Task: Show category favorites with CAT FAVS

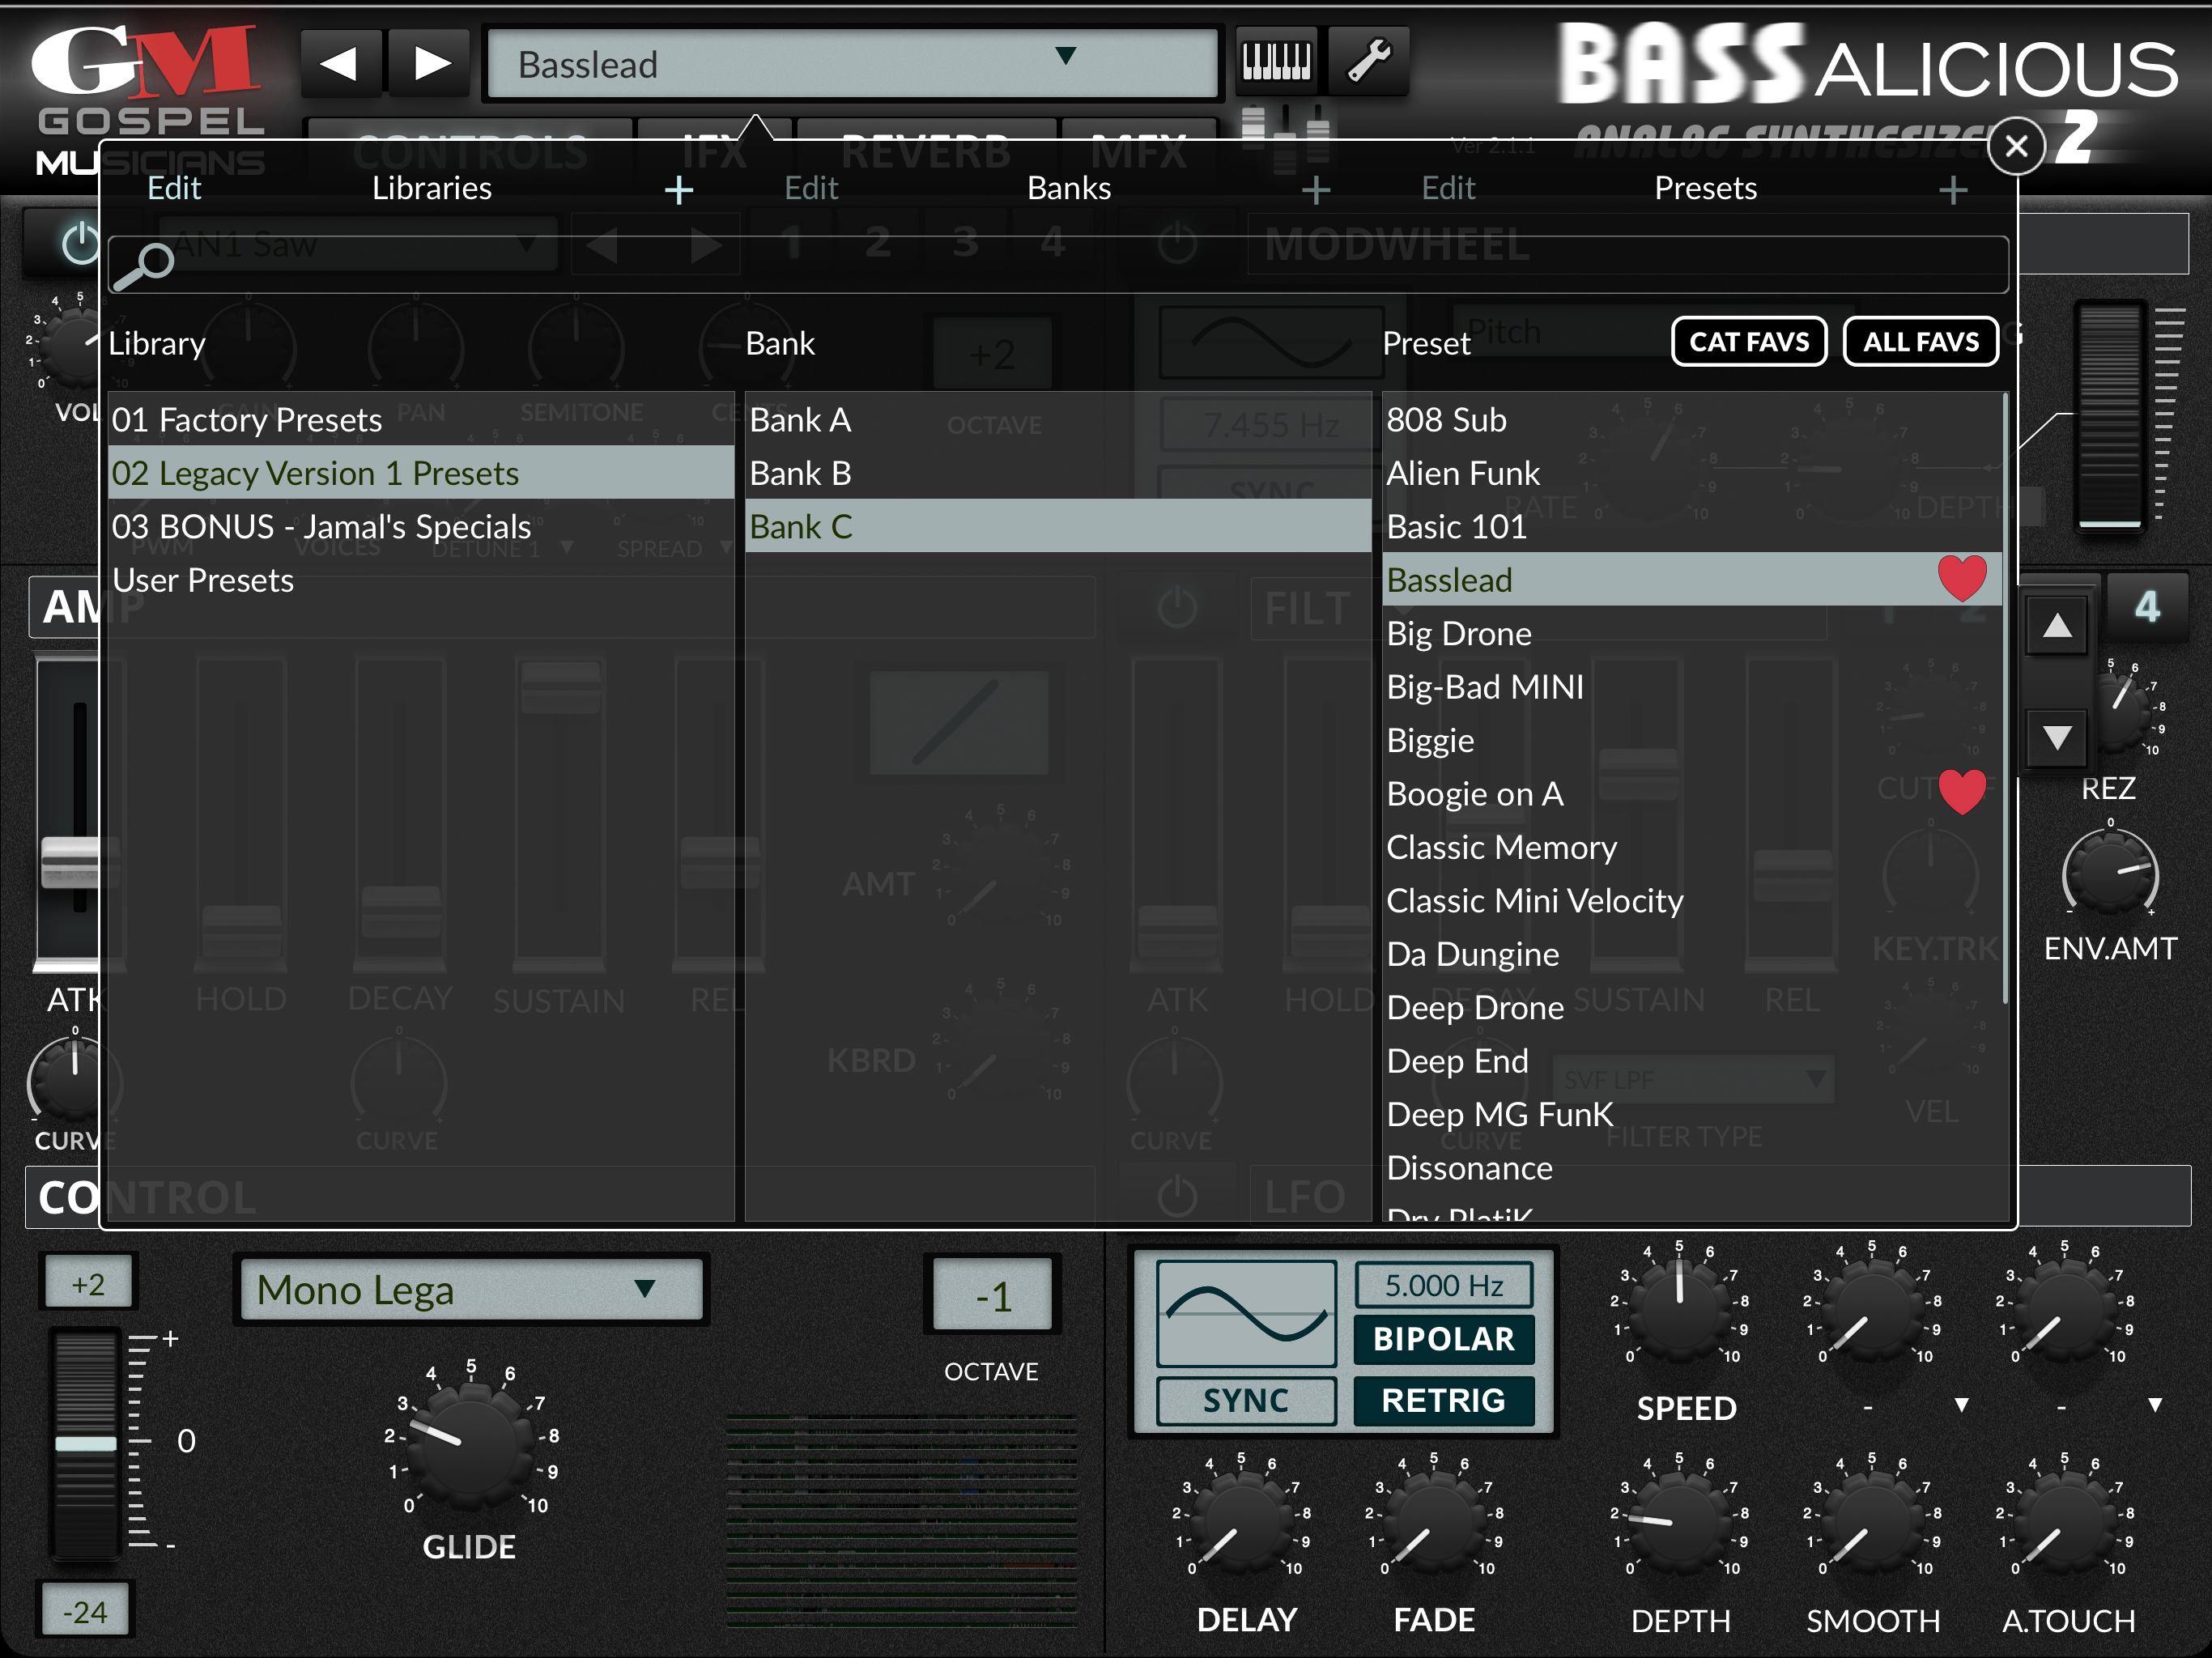Action: tap(1748, 342)
